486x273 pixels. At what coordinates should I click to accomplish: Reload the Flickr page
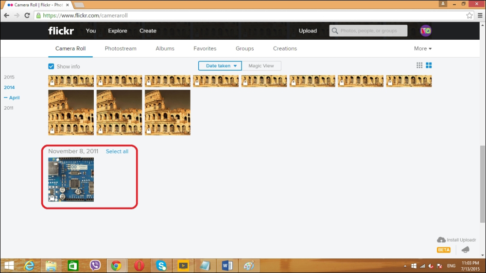point(27,16)
